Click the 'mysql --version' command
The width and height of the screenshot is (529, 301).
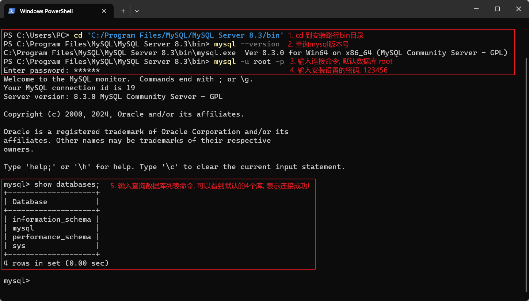pos(247,44)
